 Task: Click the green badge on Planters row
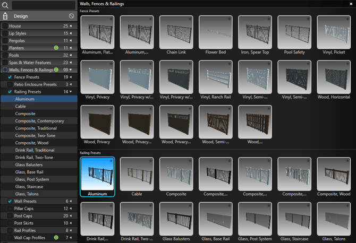tap(56, 48)
